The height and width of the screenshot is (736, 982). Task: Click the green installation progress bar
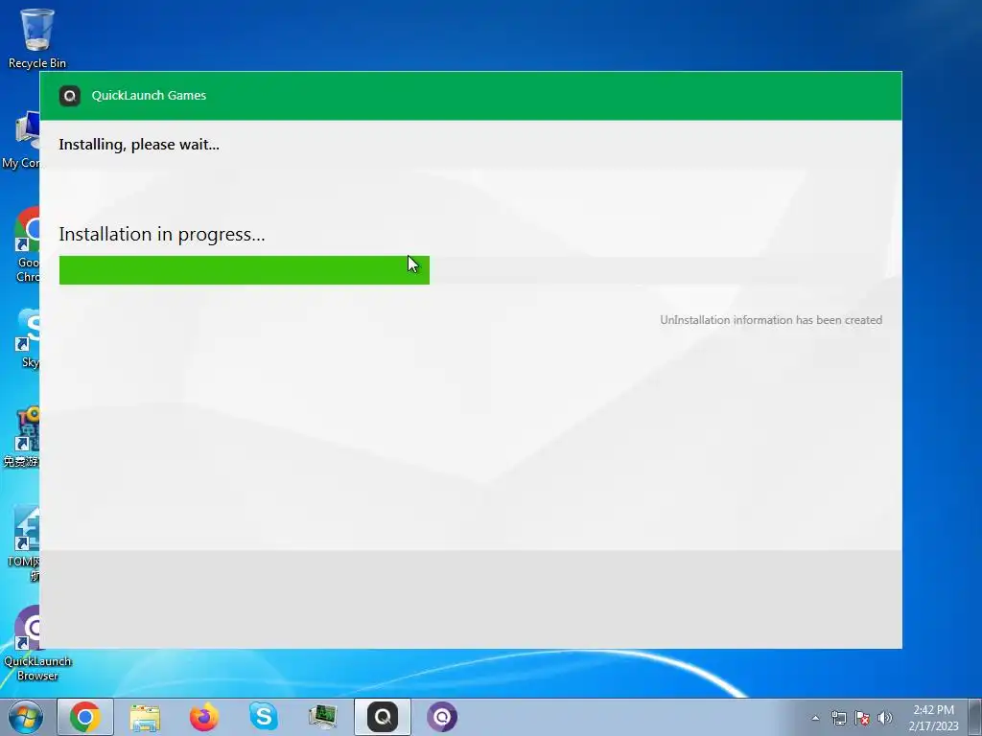click(x=245, y=269)
